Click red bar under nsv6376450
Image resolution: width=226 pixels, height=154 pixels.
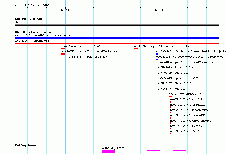click(63, 49)
